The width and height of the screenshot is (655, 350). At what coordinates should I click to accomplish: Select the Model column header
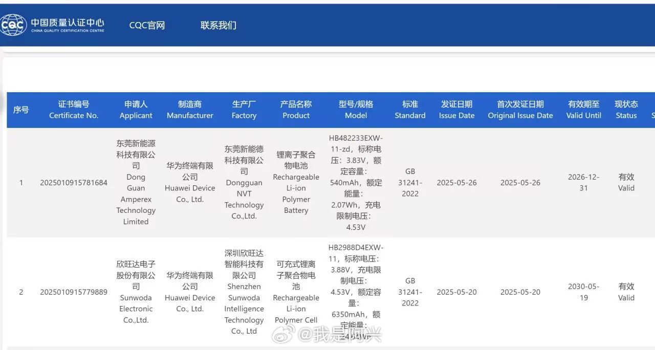[x=356, y=110]
